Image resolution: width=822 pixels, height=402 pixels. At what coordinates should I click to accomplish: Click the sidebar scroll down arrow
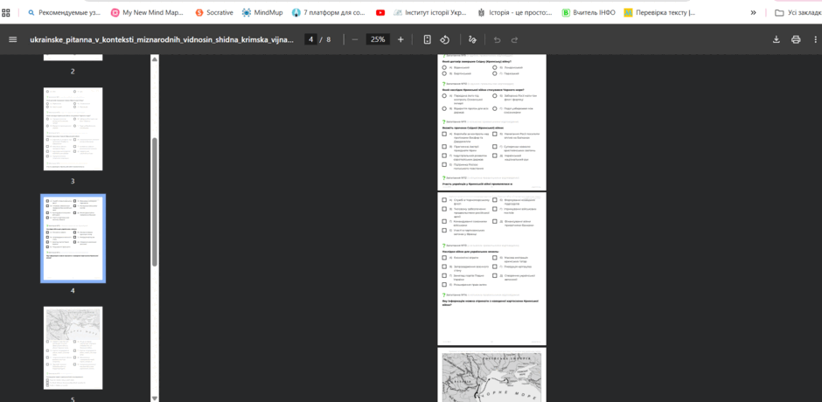pyautogui.click(x=155, y=399)
